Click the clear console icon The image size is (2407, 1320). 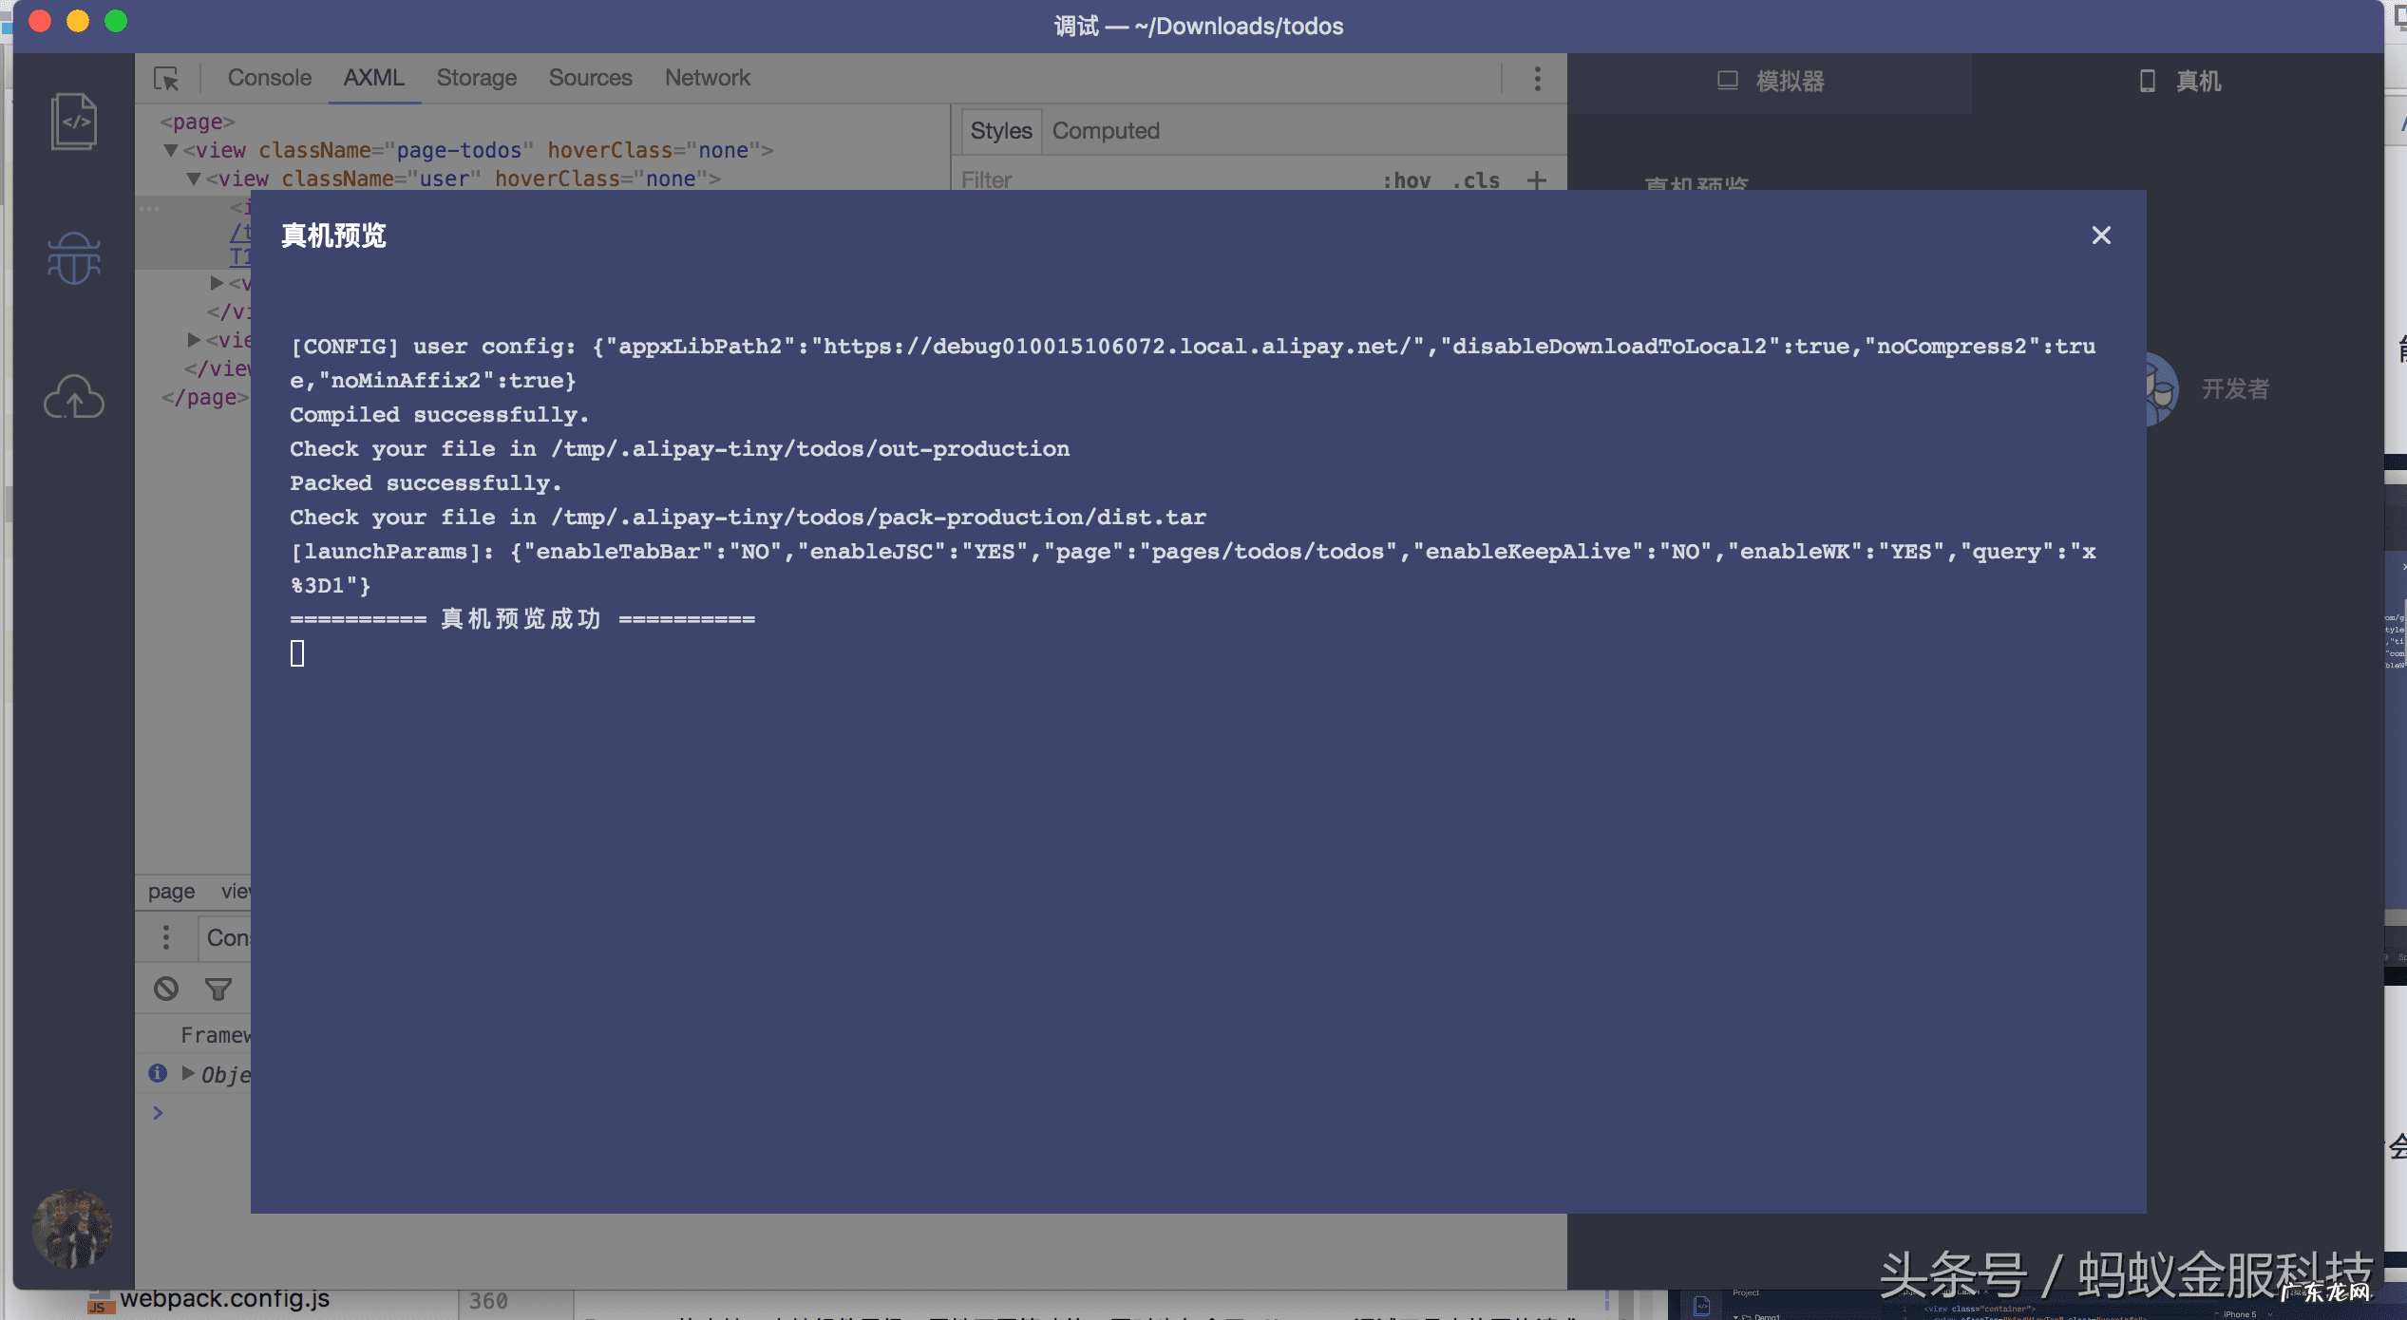pos(166,990)
